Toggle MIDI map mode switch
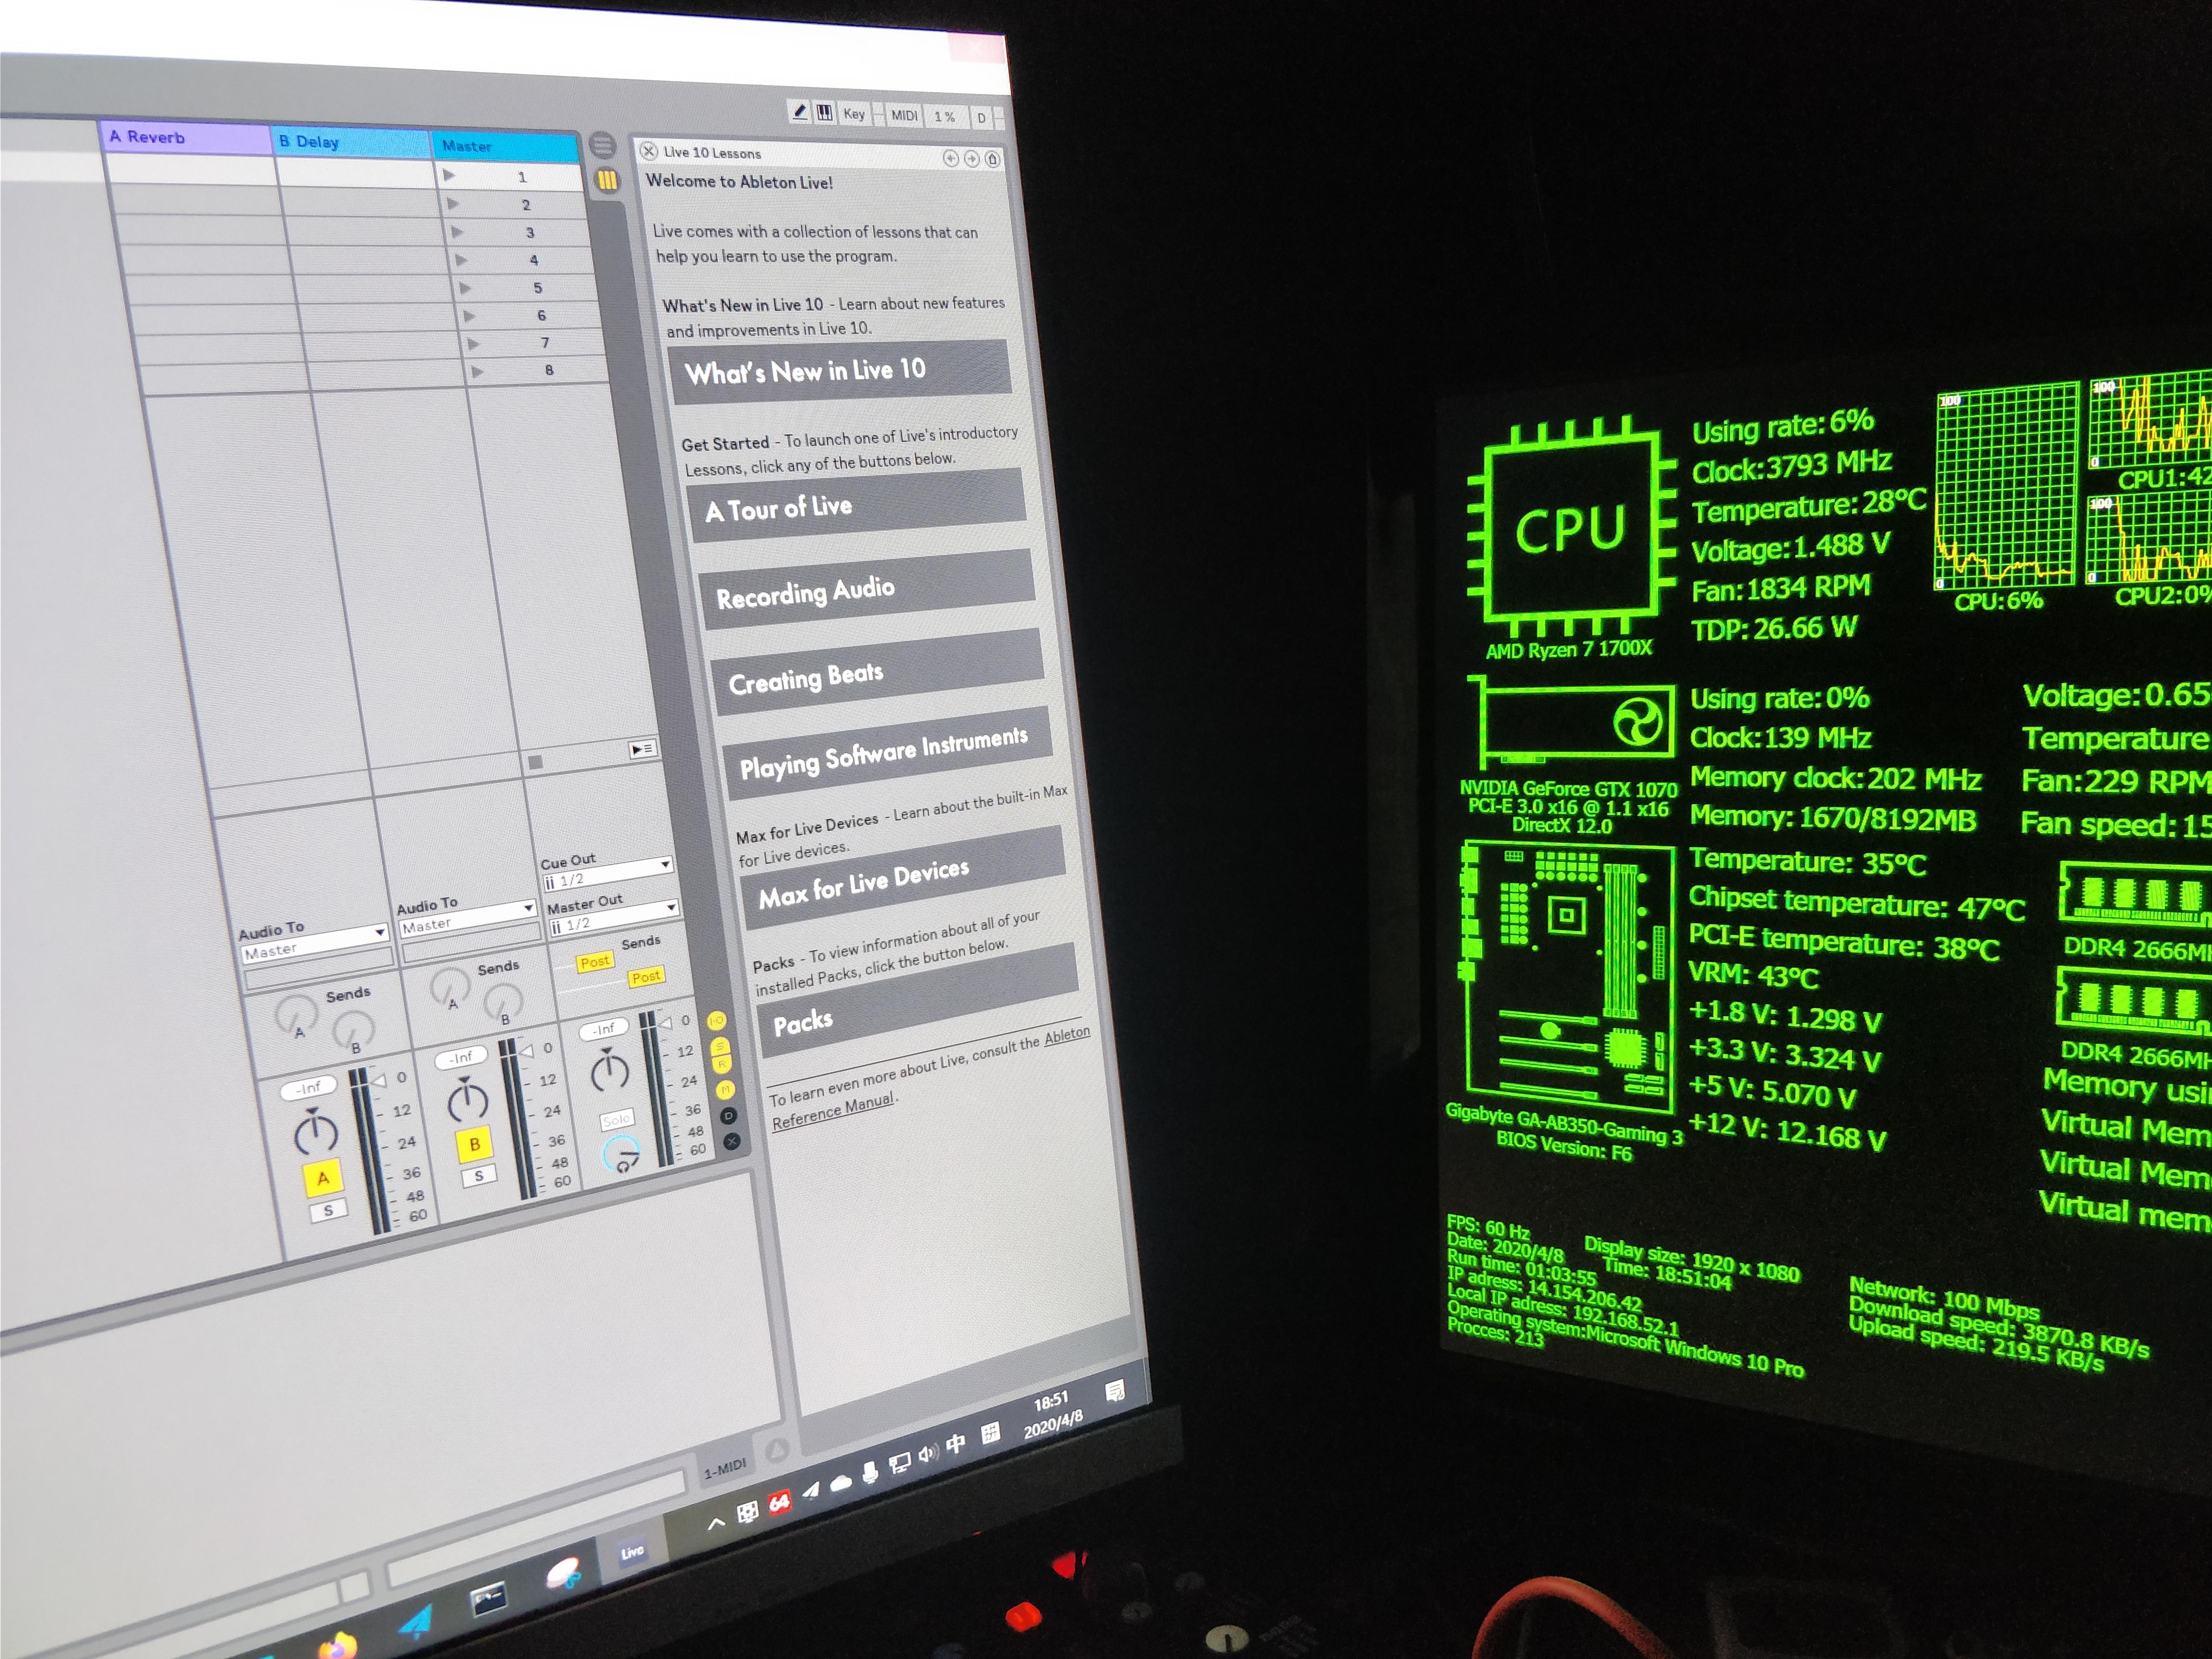 tap(904, 115)
